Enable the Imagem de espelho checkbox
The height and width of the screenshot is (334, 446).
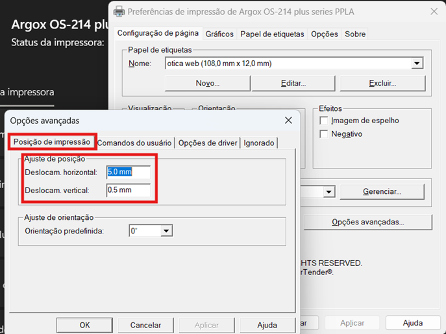tap(324, 121)
